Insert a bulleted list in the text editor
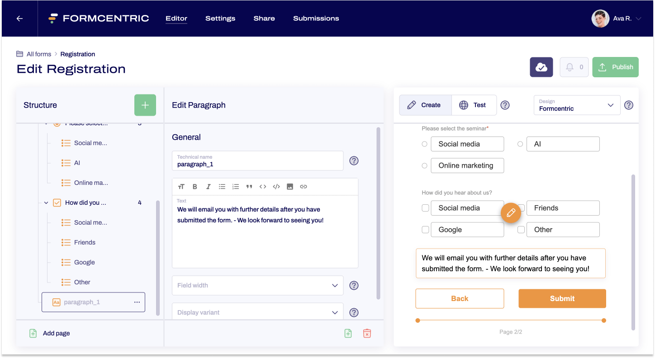Viewport: 655px width, 358px height. pyautogui.click(x=222, y=186)
